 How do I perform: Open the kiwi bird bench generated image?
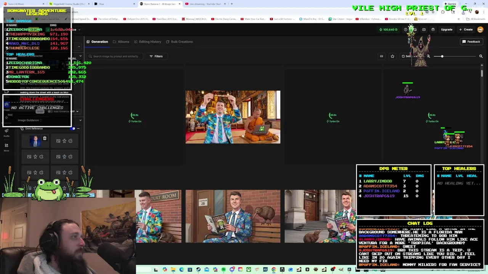click(x=233, y=216)
